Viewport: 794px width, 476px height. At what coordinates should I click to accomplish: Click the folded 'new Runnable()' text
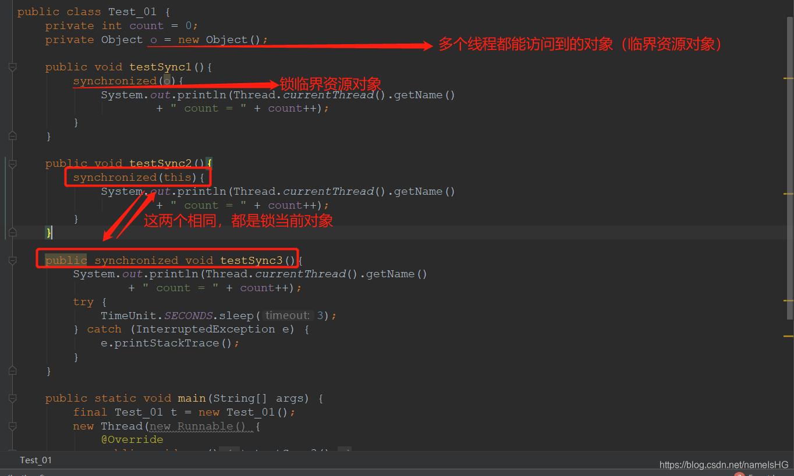tap(199, 427)
